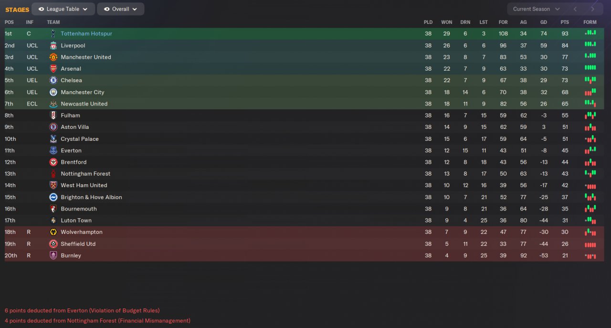611x328 pixels.
Task: Click the eye icon beside League Table
Action: tap(41, 9)
